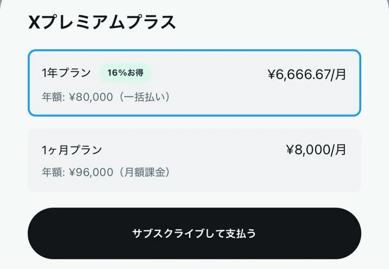Select the 1ヶ月プラン monthly plan option

[194, 160]
